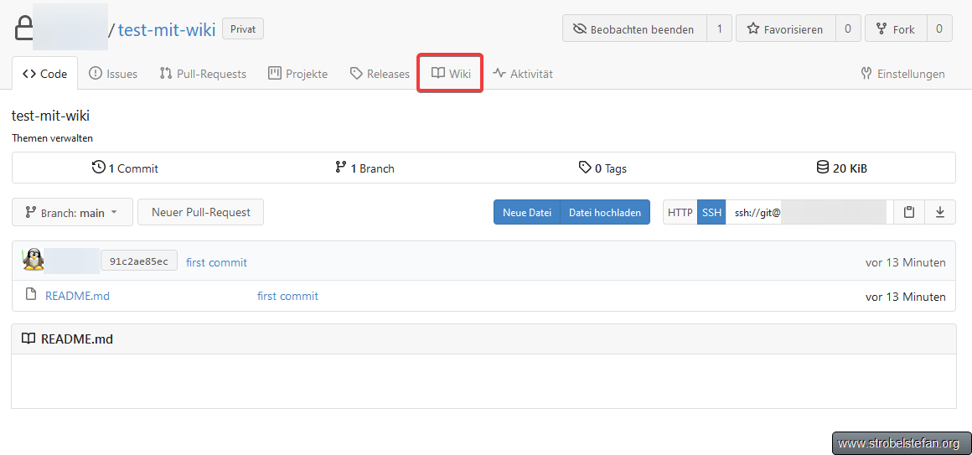972x455 pixels.
Task: Click the clipboard copy URL icon
Action: [909, 213]
